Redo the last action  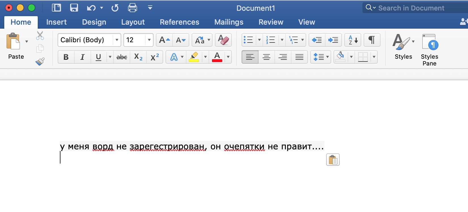[x=115, y=8]
